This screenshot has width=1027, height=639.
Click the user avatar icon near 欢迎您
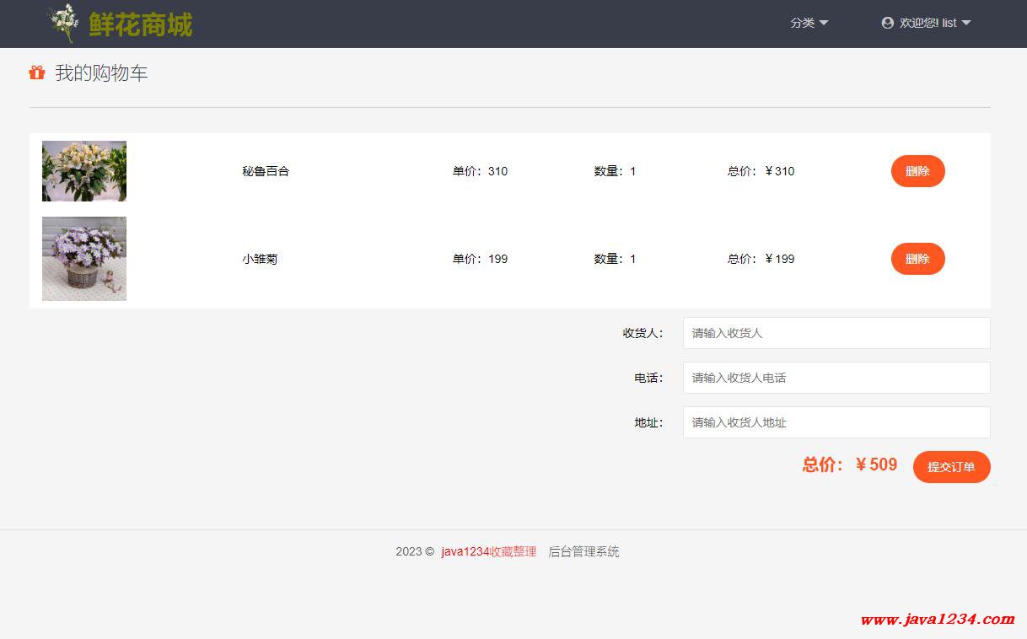pos(887,23)
